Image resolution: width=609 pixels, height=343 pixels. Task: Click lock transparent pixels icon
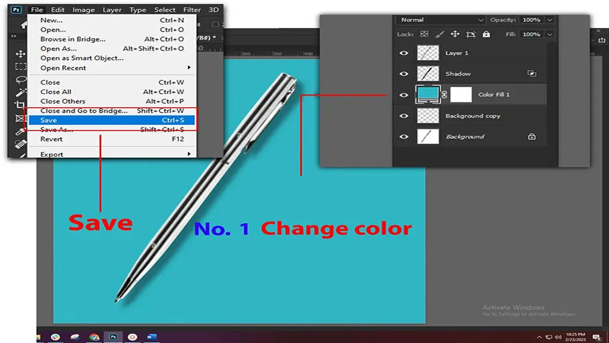424,34
